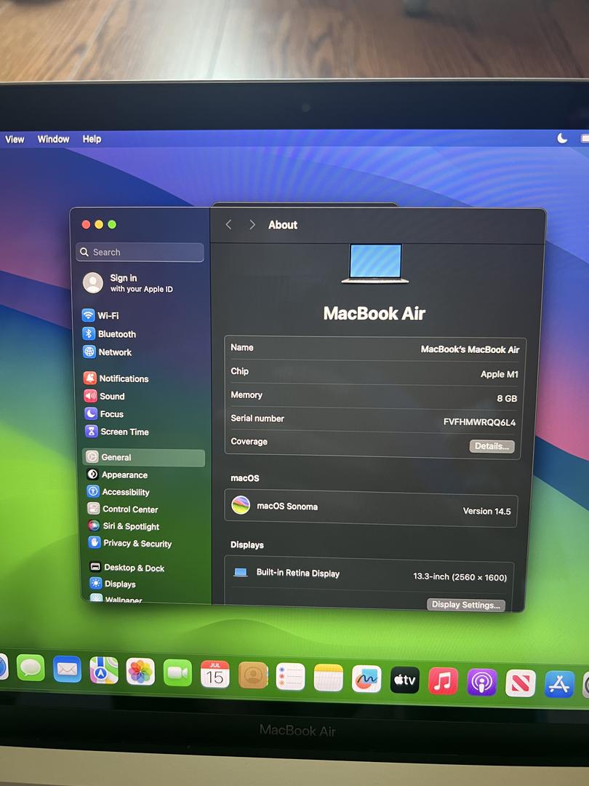Go forward with the right chevron

tap(252, 225)
